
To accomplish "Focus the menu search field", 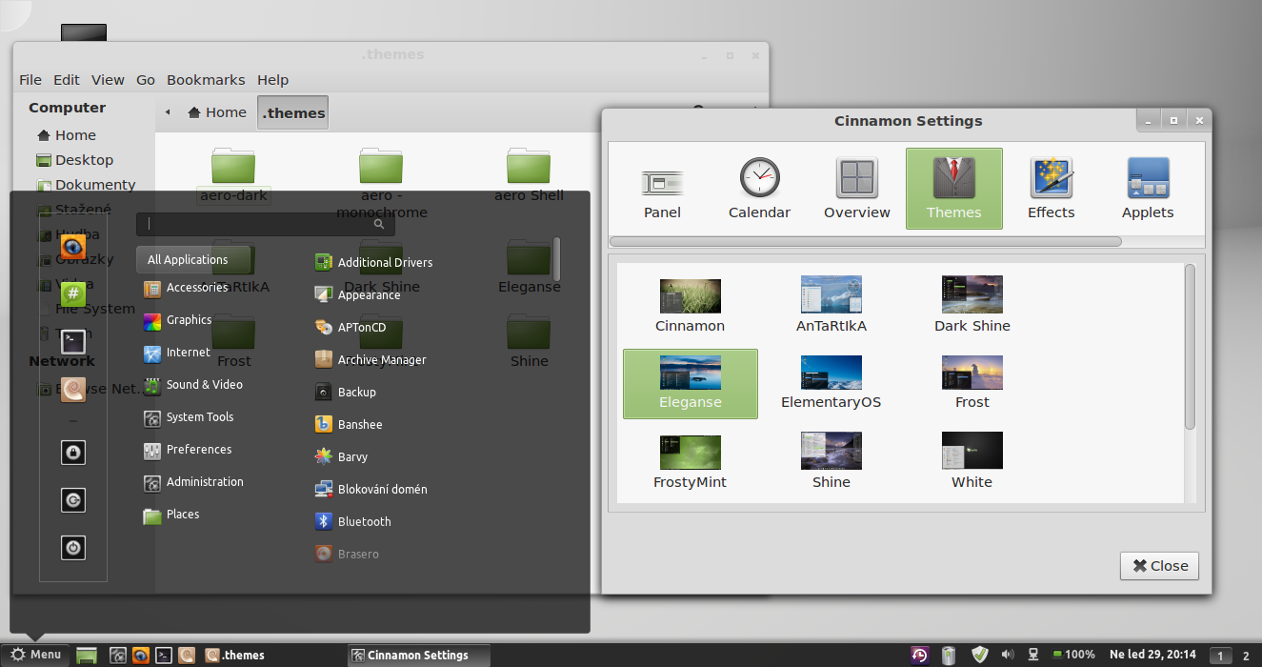I will 266,224.
